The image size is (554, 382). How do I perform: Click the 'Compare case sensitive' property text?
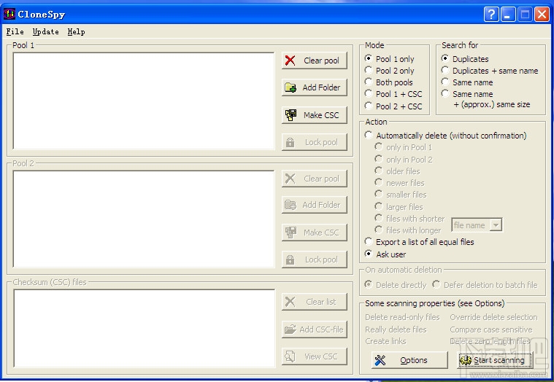(x=491, y=330)
